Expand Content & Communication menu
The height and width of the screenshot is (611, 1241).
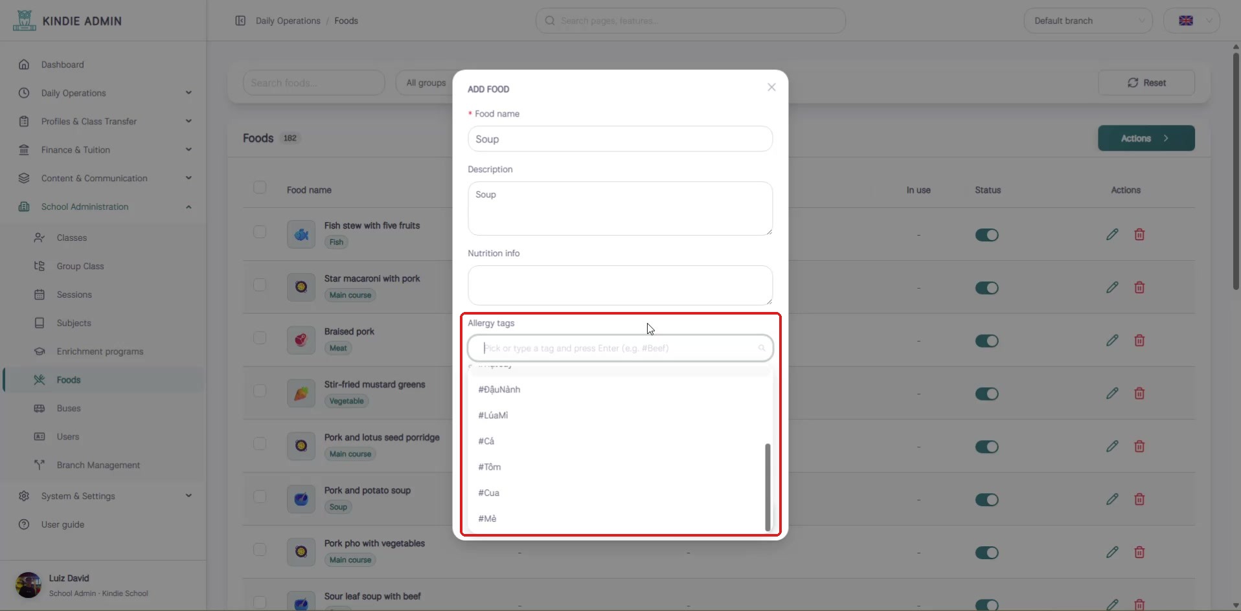click(104, 179)
